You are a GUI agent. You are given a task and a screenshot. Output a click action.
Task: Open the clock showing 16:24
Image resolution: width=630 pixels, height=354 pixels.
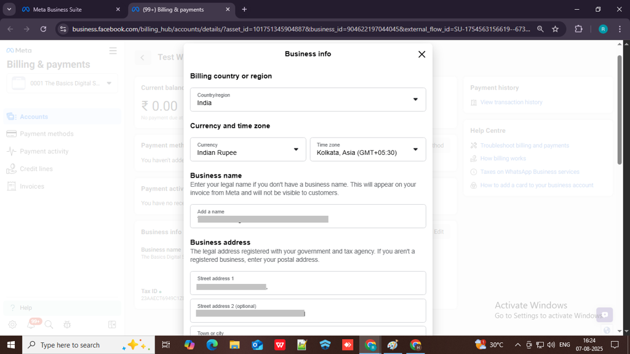coord(589,345)
